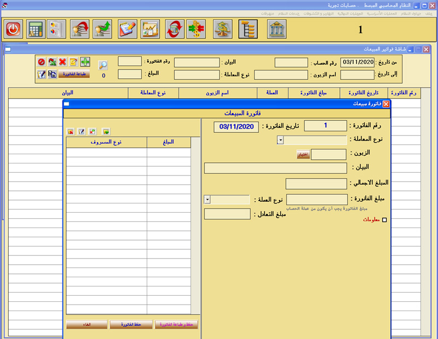Click the notepad with pencil toolbar icon
Viewport: 438px width, 339px height.
127,29
